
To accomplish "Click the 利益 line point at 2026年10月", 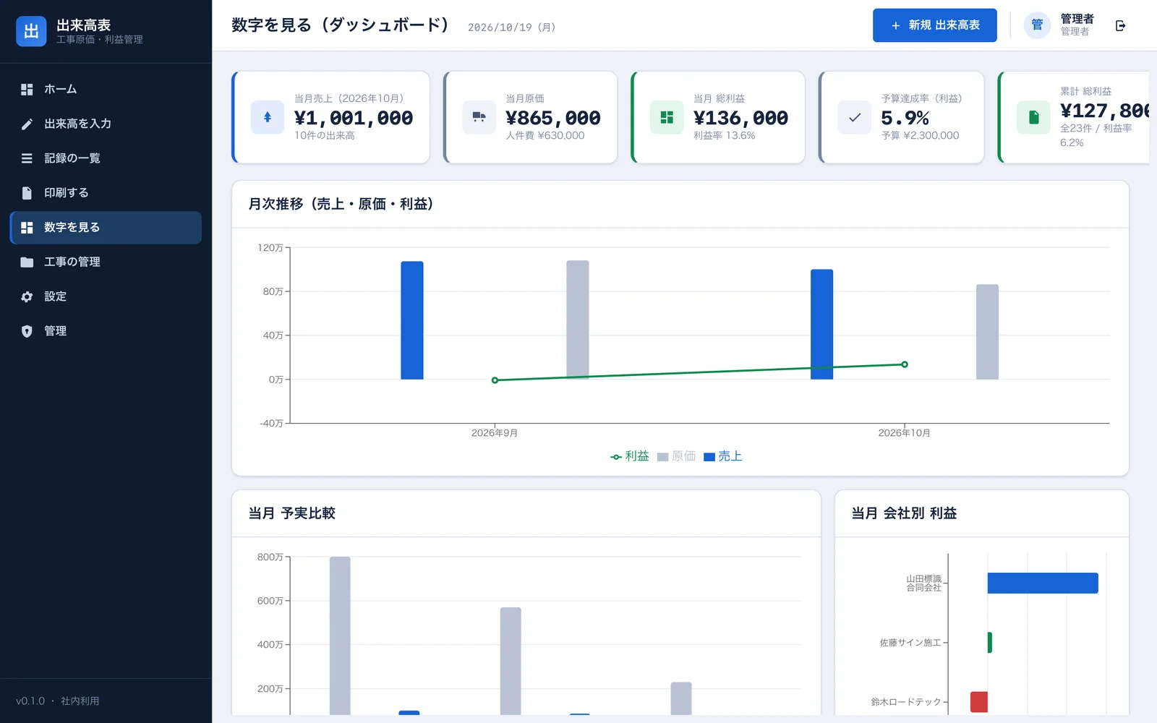I will pos(905,364).
